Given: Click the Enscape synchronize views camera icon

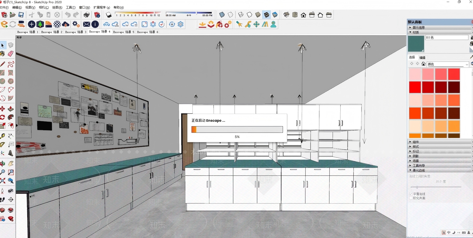Looking at the screenshot, I should tap(21, 24).
